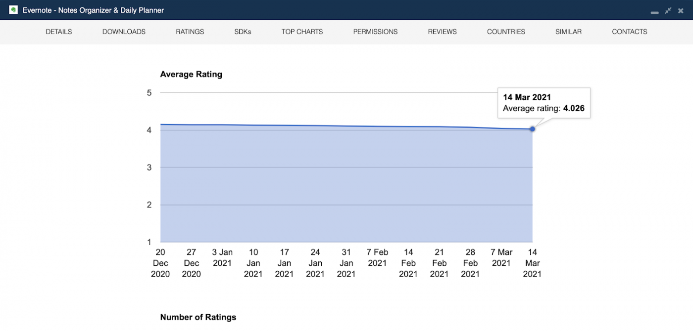The width and height of the screenshot is (693, 331).
Task: Click the 31 Jan 2021 axis label
Action: [346, 263]
